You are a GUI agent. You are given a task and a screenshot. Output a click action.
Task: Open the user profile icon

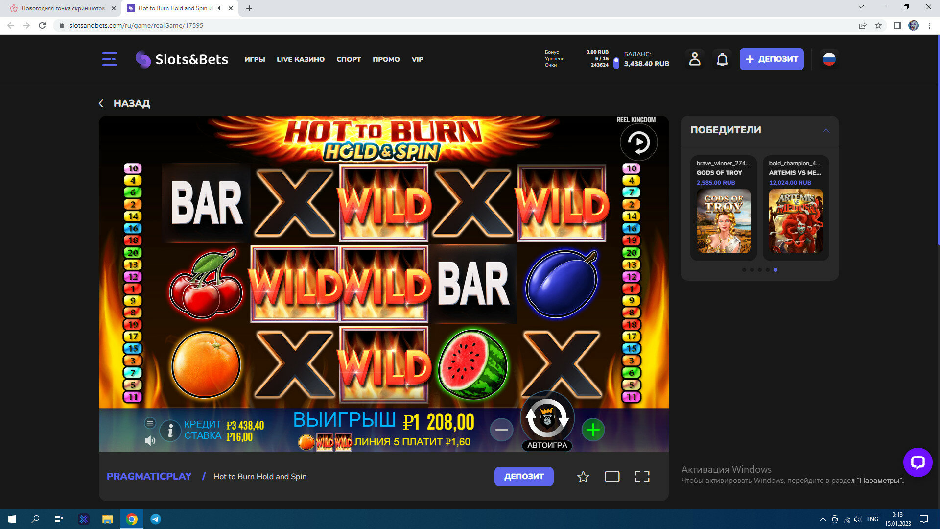click(x=695, y=59)
